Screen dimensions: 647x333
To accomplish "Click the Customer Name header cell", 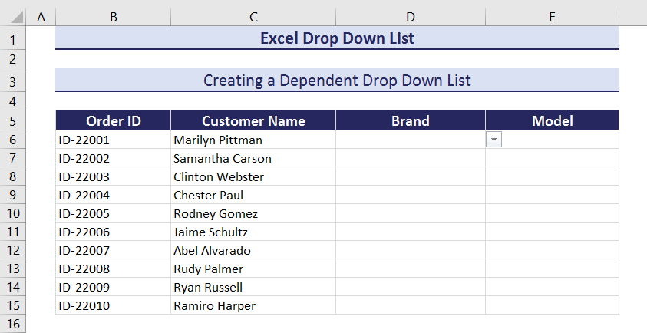I will coord(253,120).
